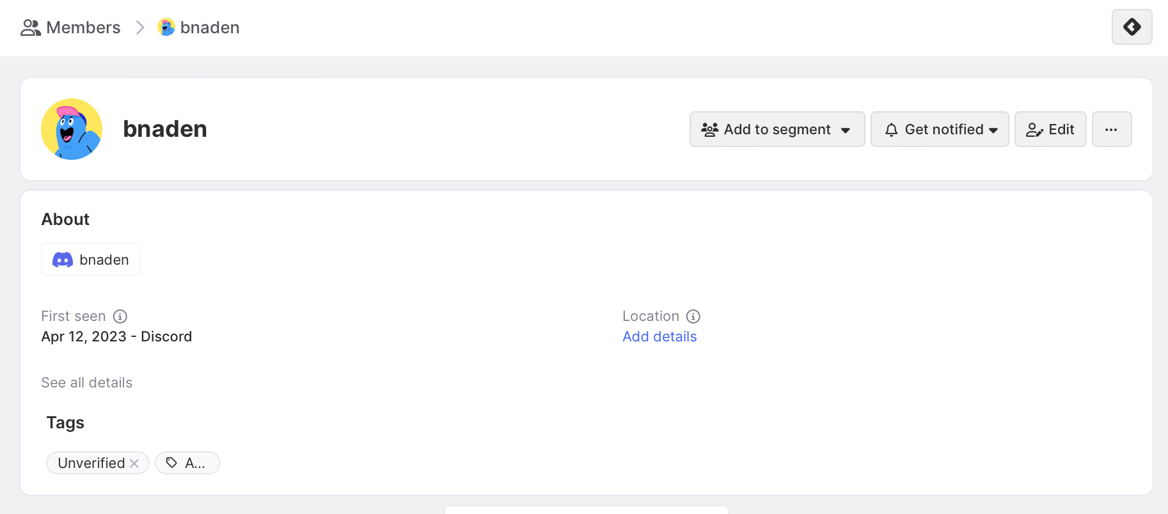Click the Edit member button
This screenshot has height=514, width=1168.
pyautogui.click(x=1050, y=129)
